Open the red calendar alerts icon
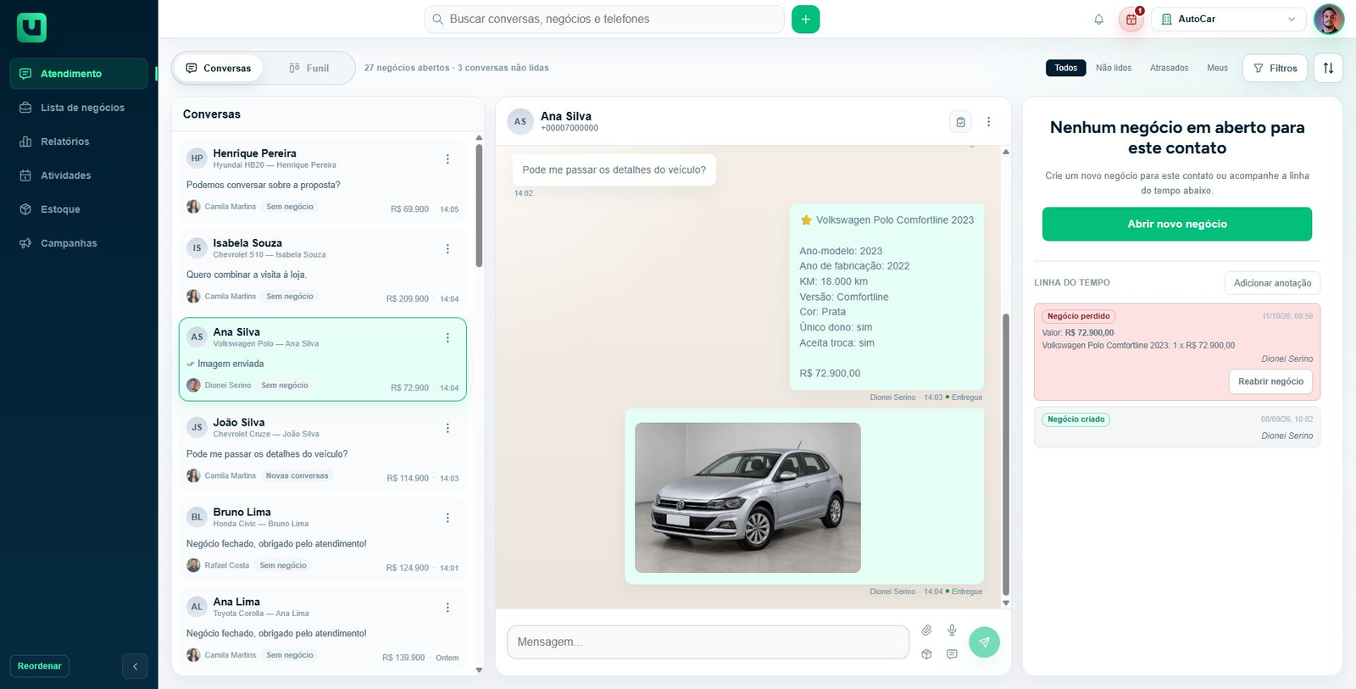The image size is (1356, 689). [1131, 19]
